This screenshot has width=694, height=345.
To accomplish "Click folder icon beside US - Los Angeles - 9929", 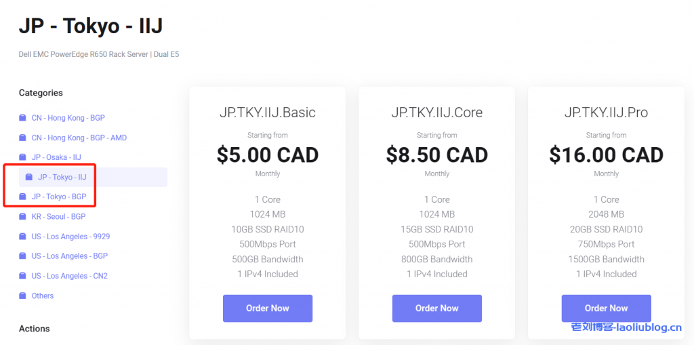I will coord(22,237).
